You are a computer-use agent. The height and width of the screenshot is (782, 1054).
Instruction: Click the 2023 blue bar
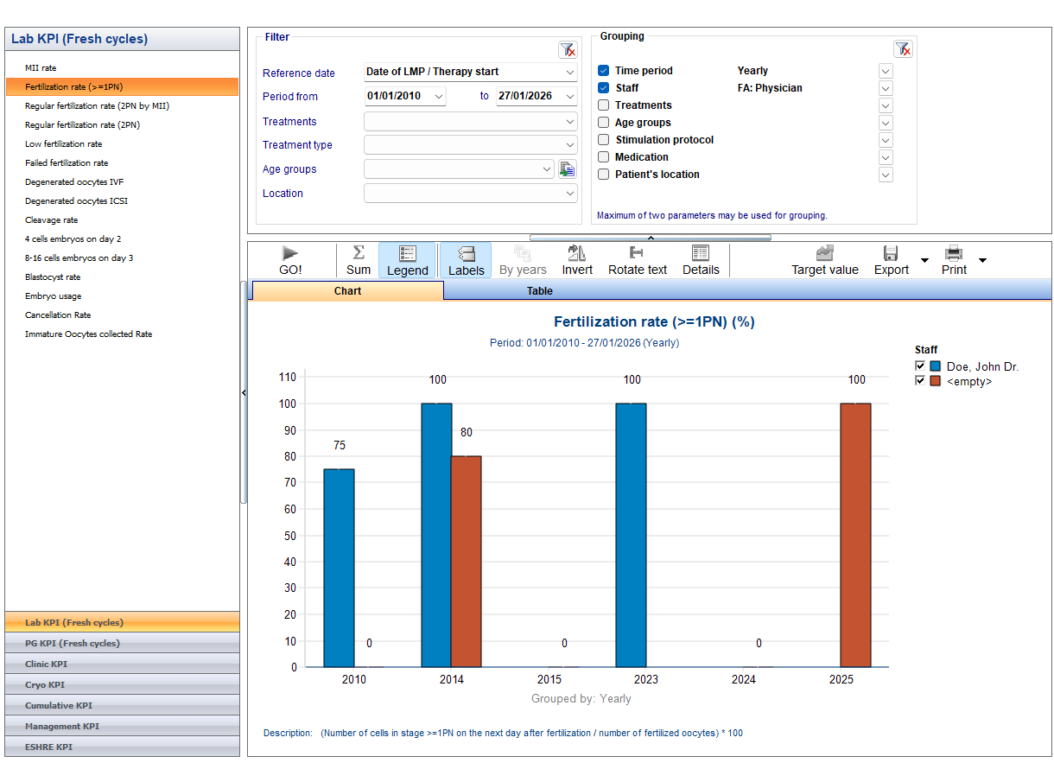(x=631, y=535)
